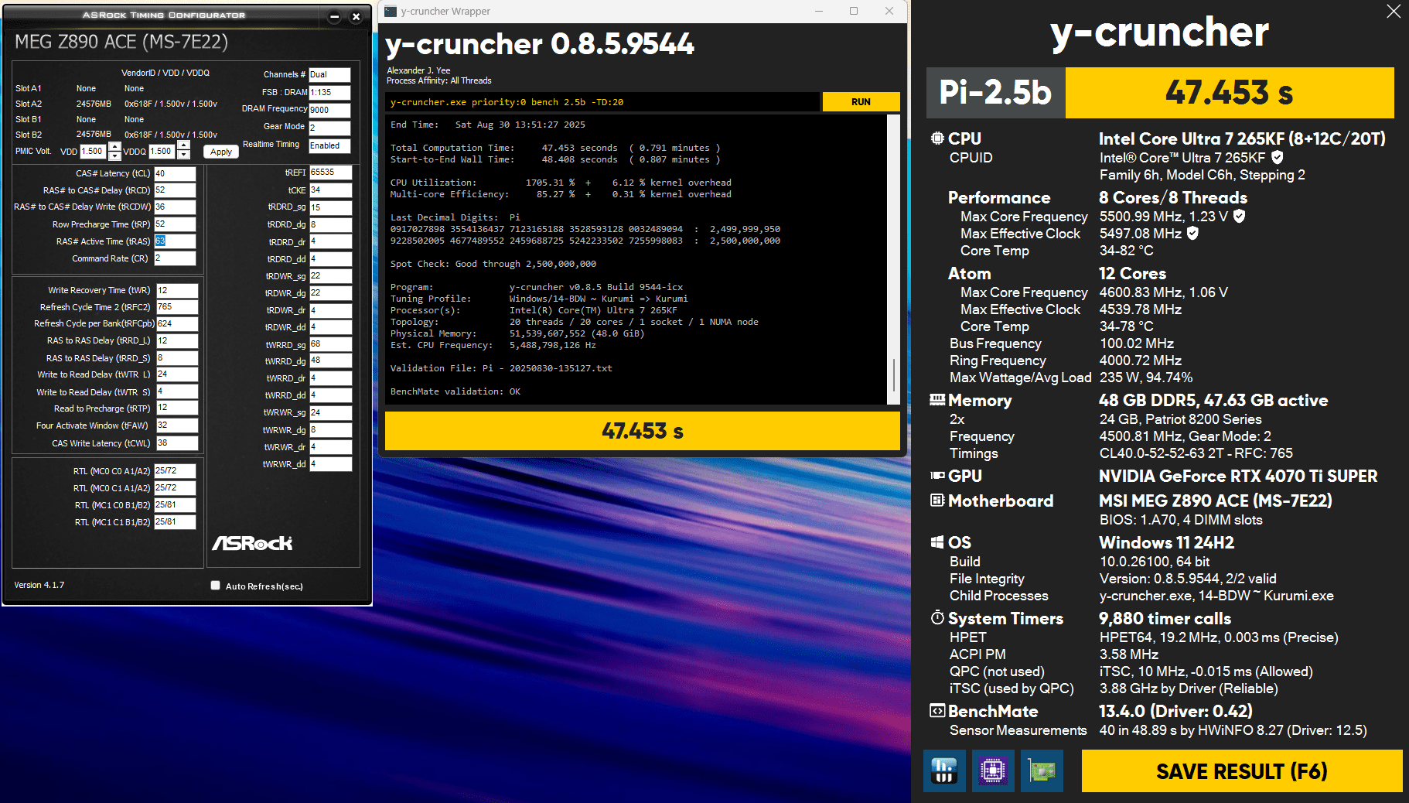
Task: Click the Gear Mode field
Action: tap(329, 128)
